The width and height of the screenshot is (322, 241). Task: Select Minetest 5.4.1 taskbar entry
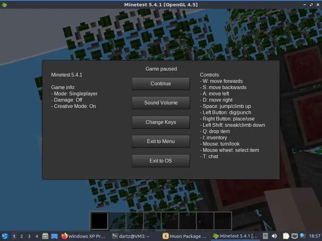tap(235, 236)
